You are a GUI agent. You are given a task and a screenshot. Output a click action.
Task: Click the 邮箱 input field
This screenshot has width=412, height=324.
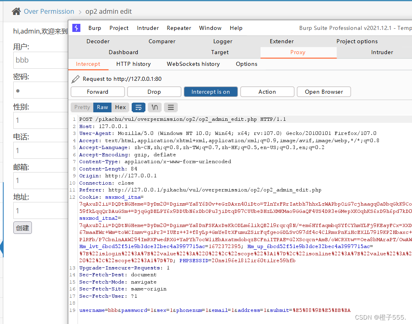40,181
